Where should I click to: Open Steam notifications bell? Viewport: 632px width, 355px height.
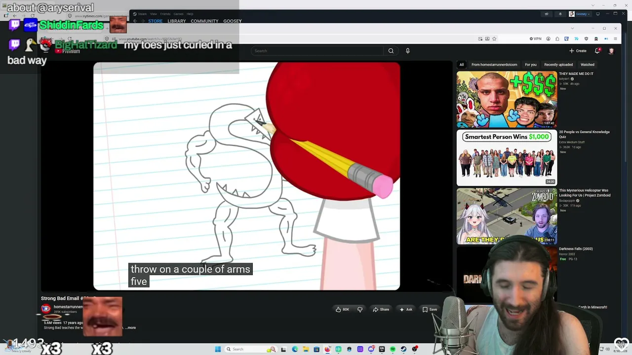pyautogui.click(x=560, y=14)
